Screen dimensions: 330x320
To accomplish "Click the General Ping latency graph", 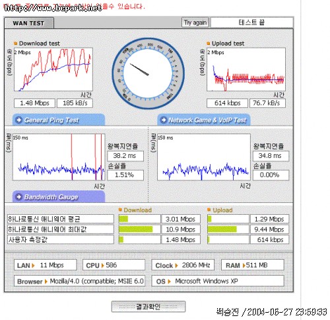I will click(59, 157).
